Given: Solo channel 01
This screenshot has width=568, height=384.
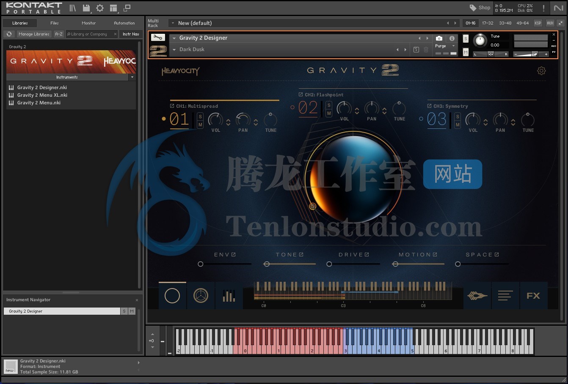Looking at the screenshot, I should point(200,116).
